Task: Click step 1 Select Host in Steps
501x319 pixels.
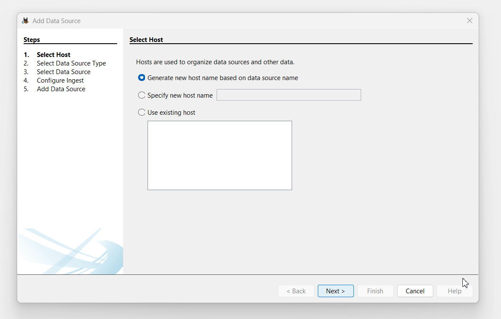Action: tap(54, 55)
